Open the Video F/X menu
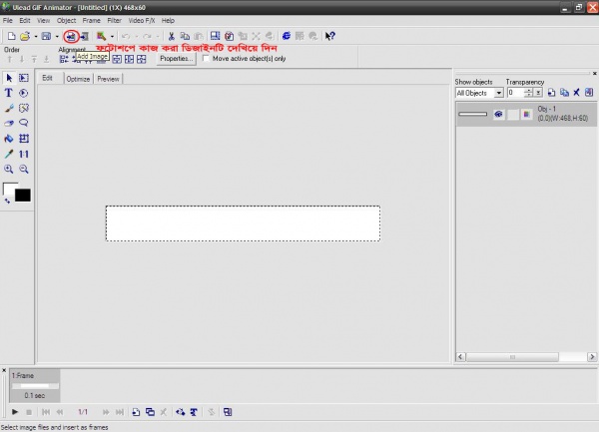 click(141, 20)
